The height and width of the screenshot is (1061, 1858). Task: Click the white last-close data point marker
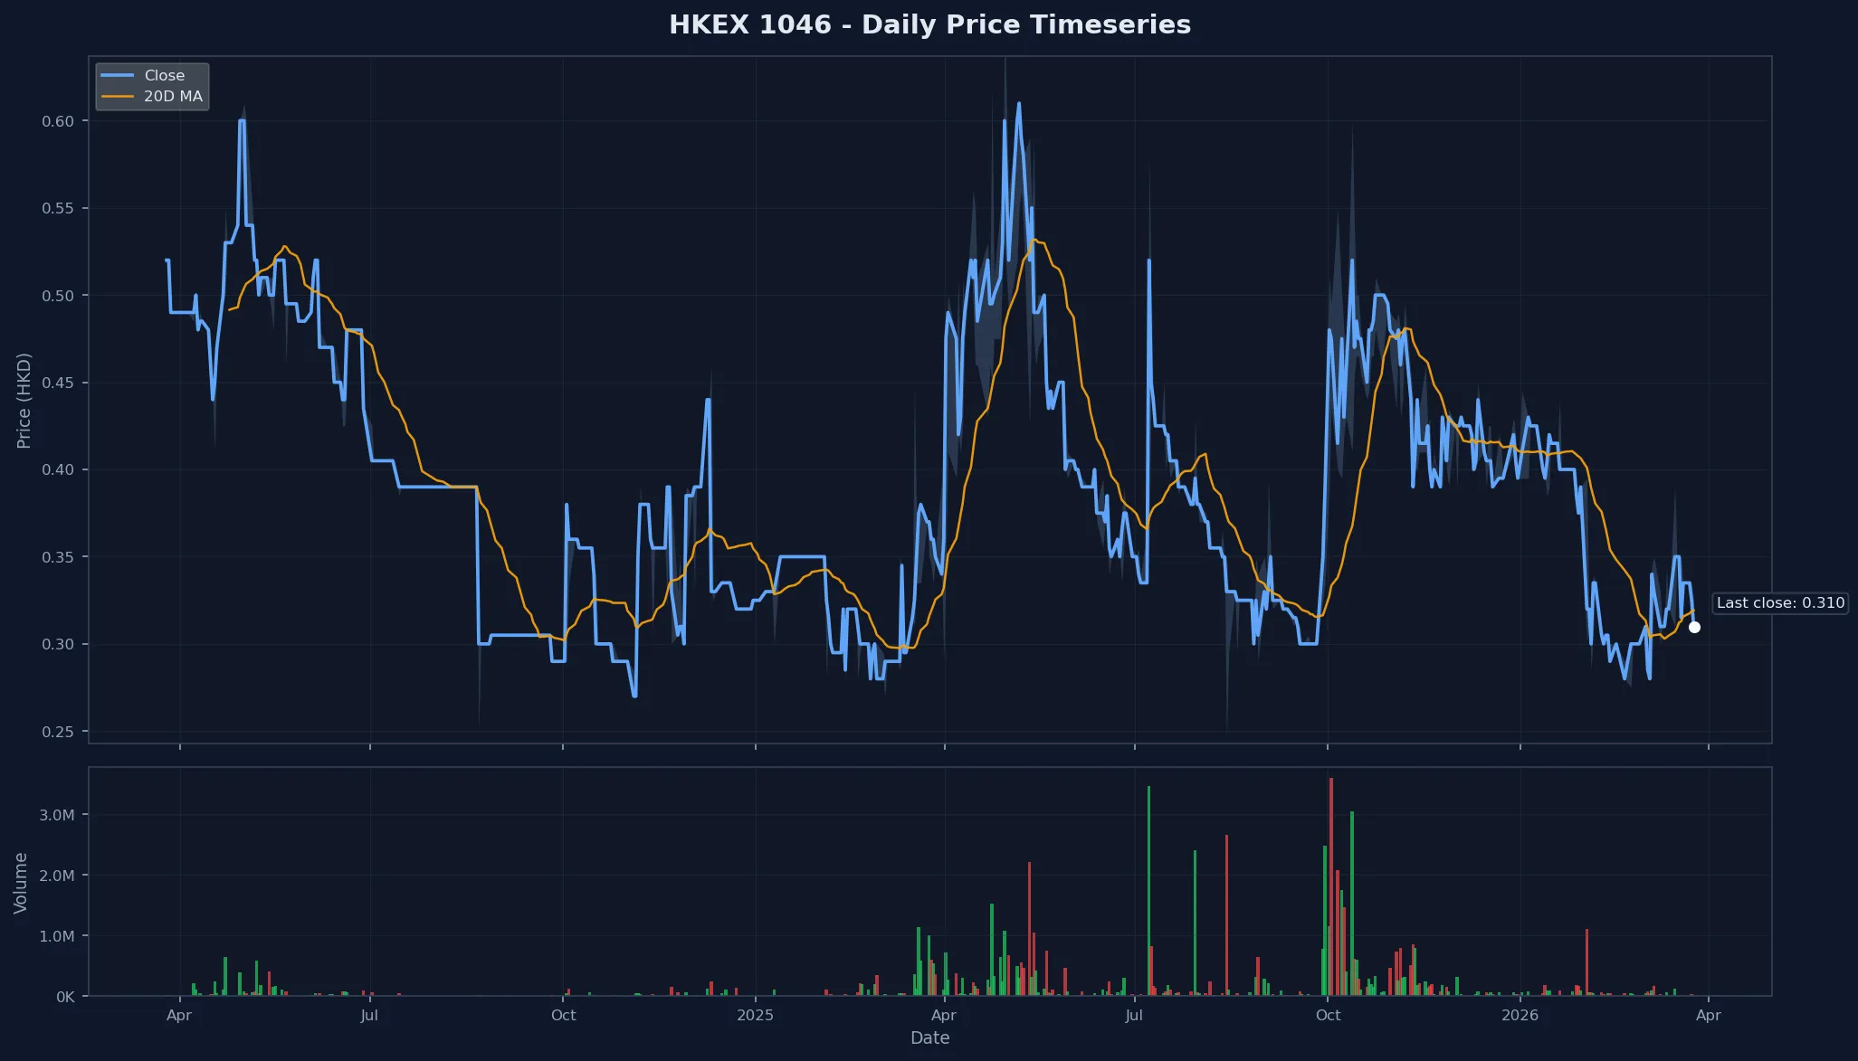click(1694, 627)
